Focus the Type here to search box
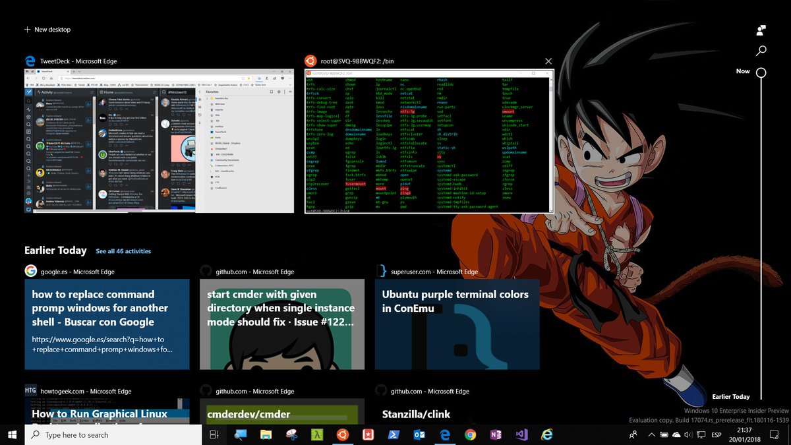Viewport: 791px width, 445px height. tap(113, 434)
